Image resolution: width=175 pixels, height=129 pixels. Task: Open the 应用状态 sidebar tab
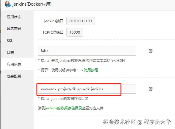(14, 17)
